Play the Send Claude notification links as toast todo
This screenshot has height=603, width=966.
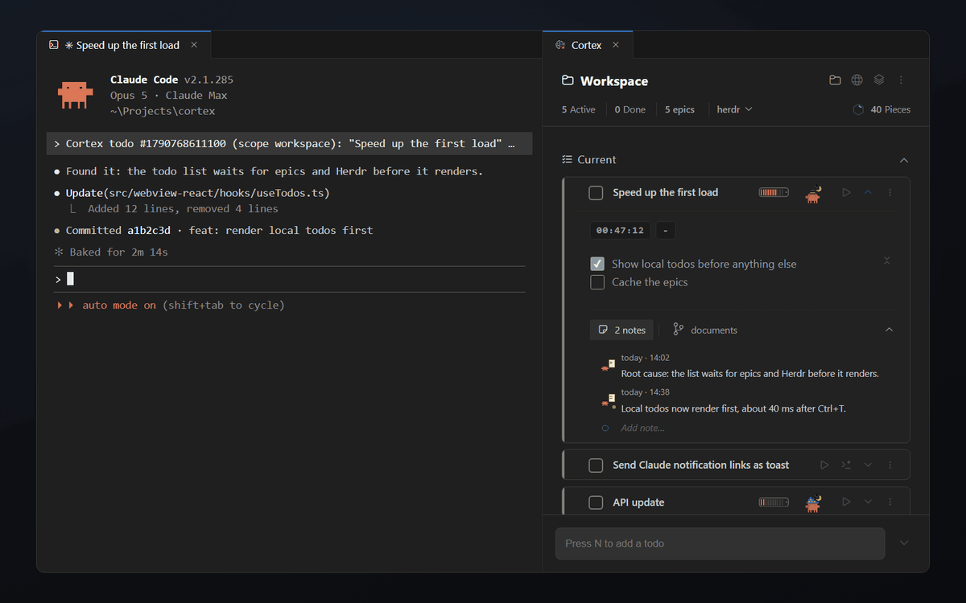click(824, 466)
